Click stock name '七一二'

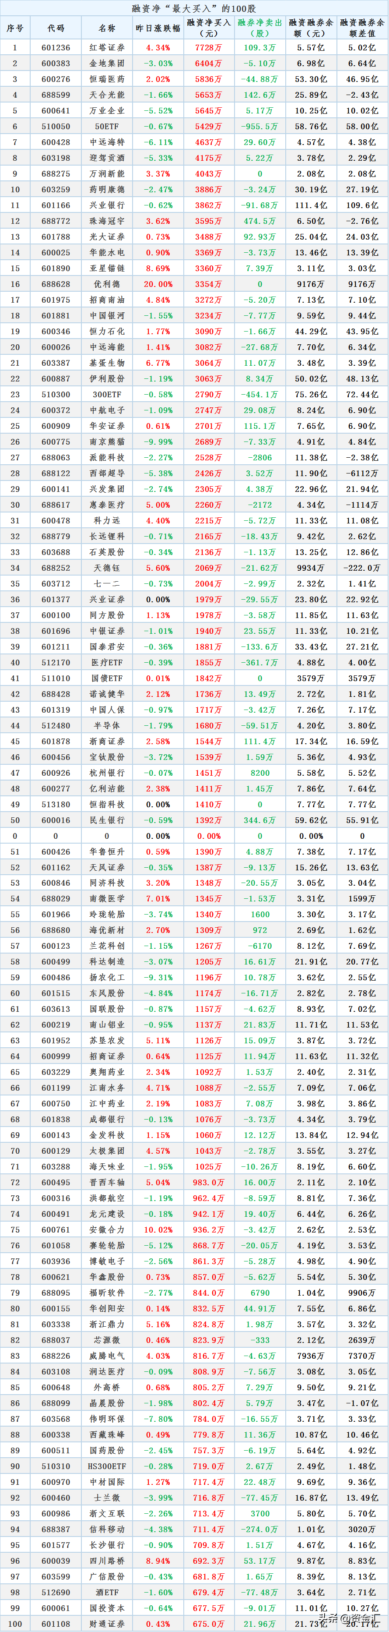coord(107,583)
